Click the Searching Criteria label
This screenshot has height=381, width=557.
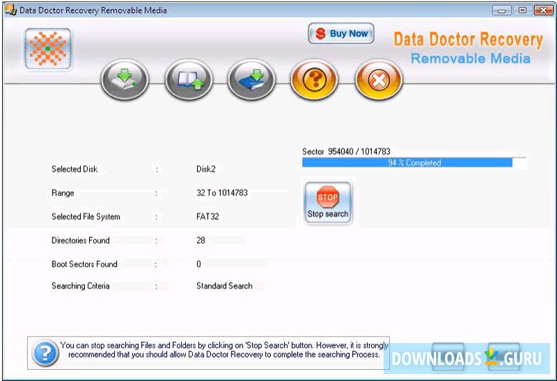click(x=80, y=286)
